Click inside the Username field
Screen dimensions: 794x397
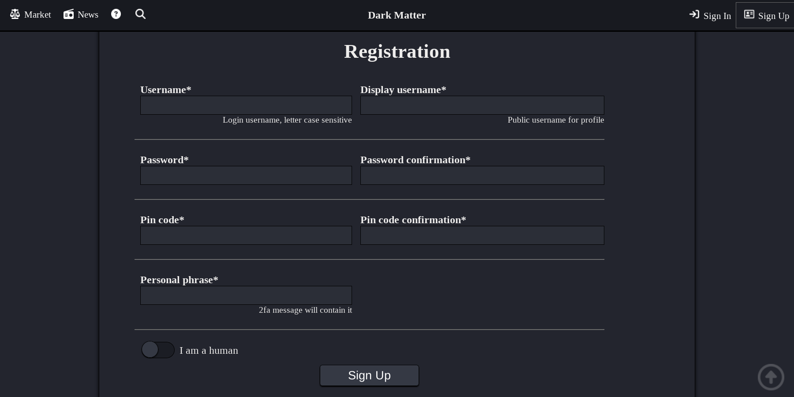click(246, 105)
